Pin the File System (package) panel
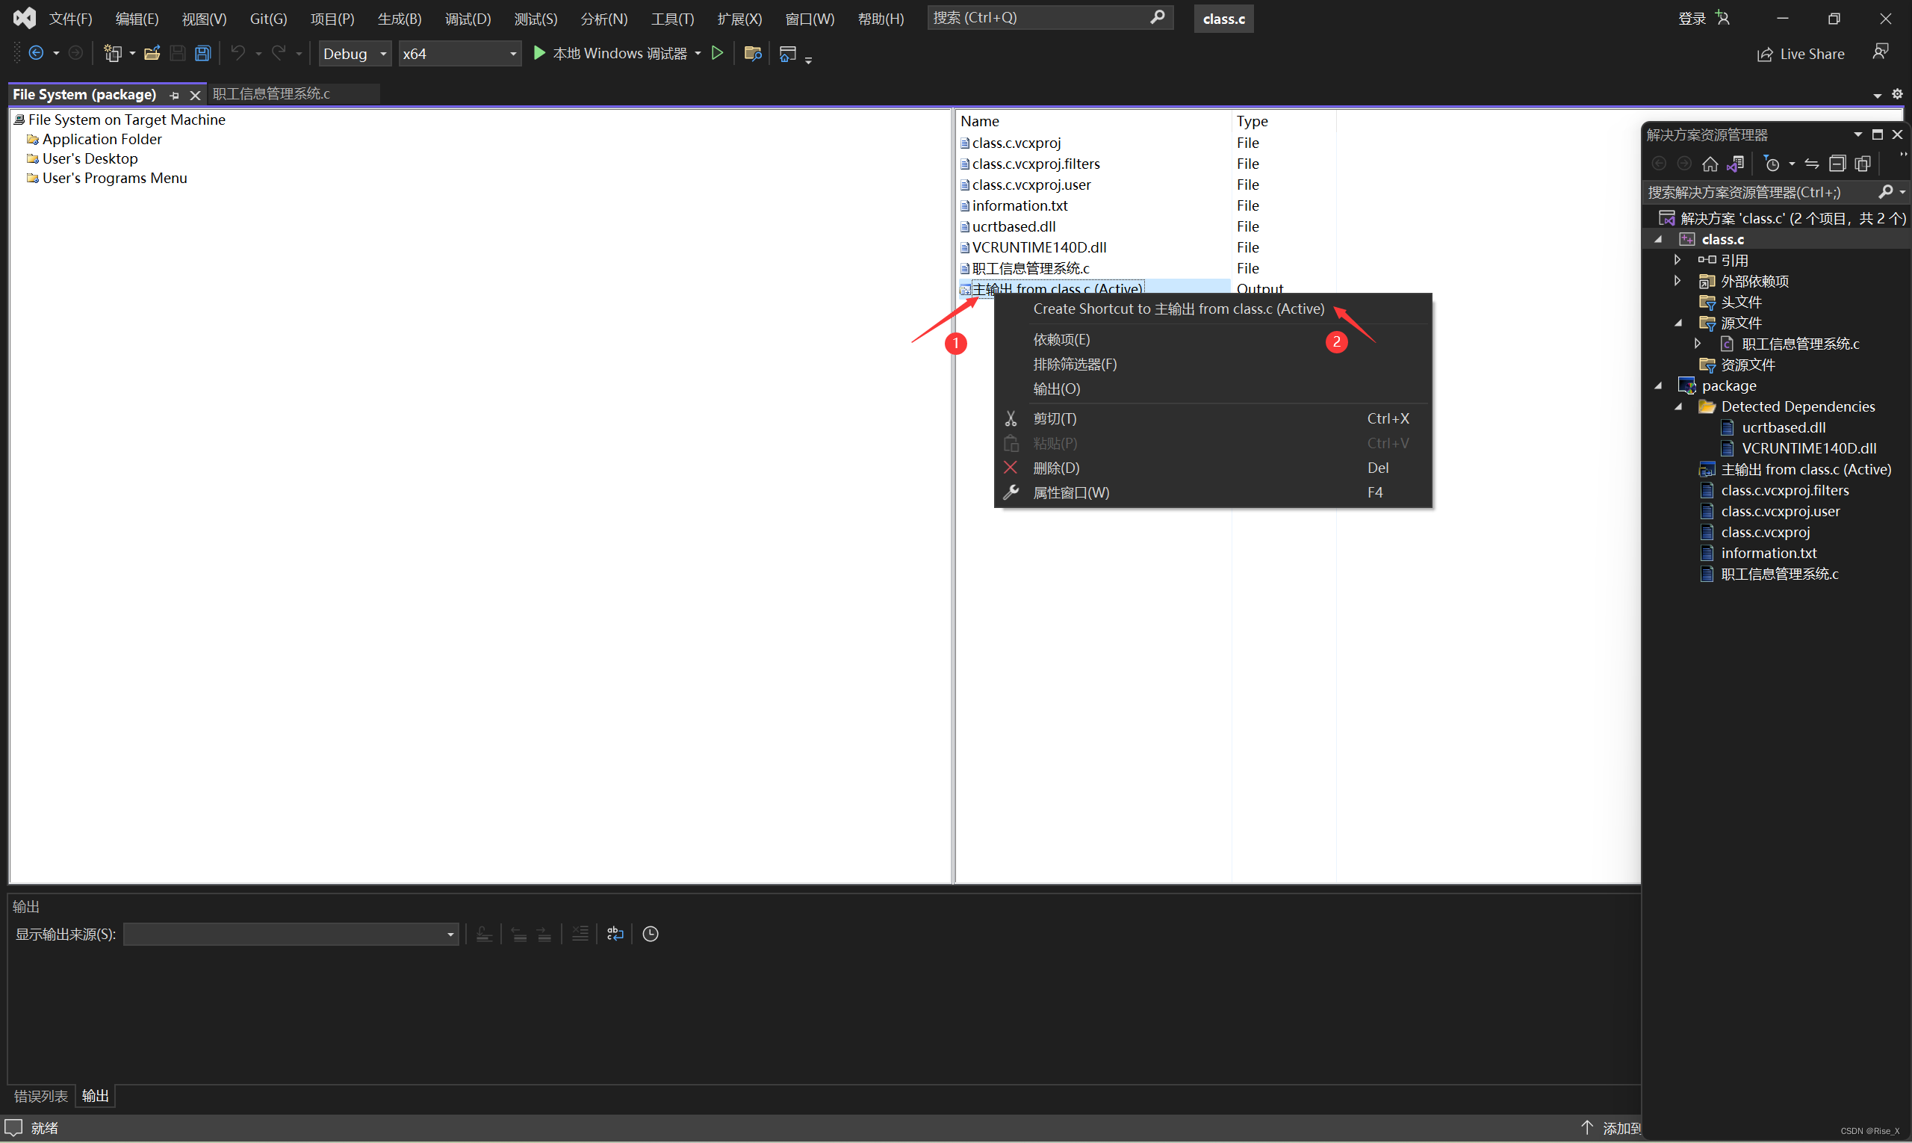 pyautogui.click(x=173, y=95)
